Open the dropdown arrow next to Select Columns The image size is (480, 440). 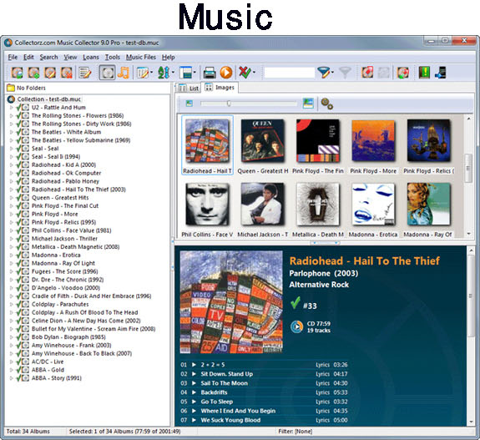click(152, 73)
